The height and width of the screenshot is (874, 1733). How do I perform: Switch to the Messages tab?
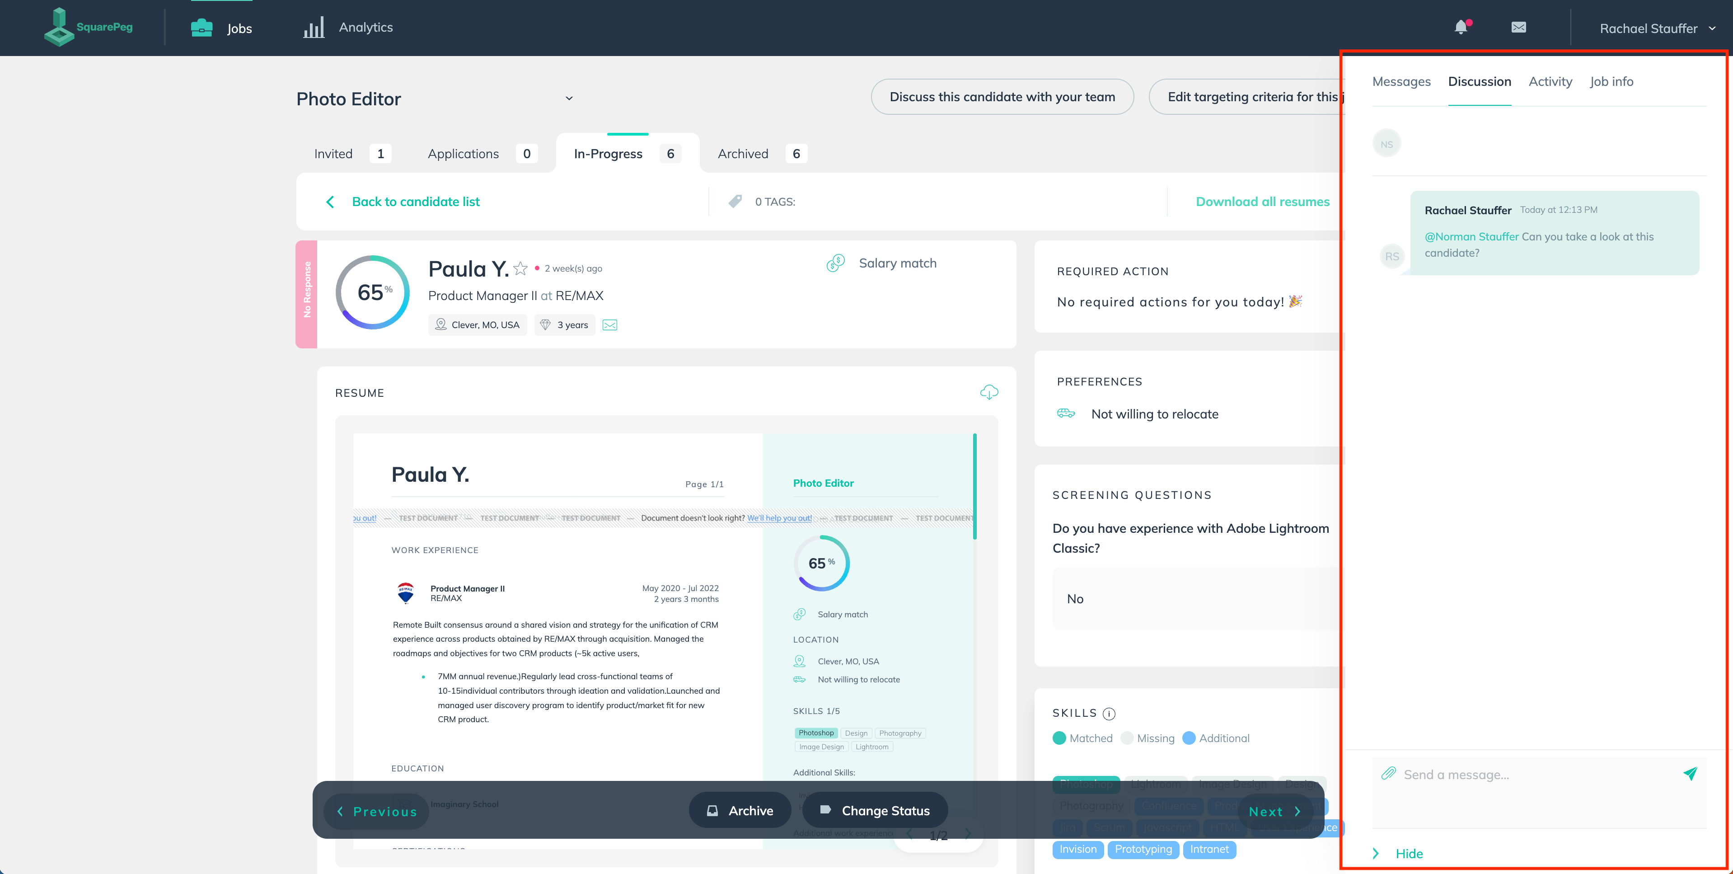[x=1401, y=81]
